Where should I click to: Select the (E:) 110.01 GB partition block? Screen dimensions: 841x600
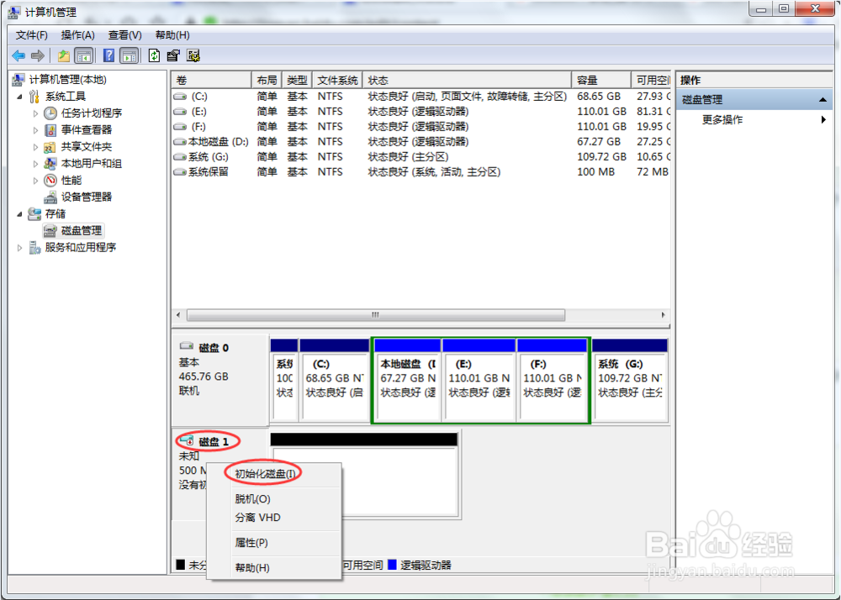tap(479, 380)
